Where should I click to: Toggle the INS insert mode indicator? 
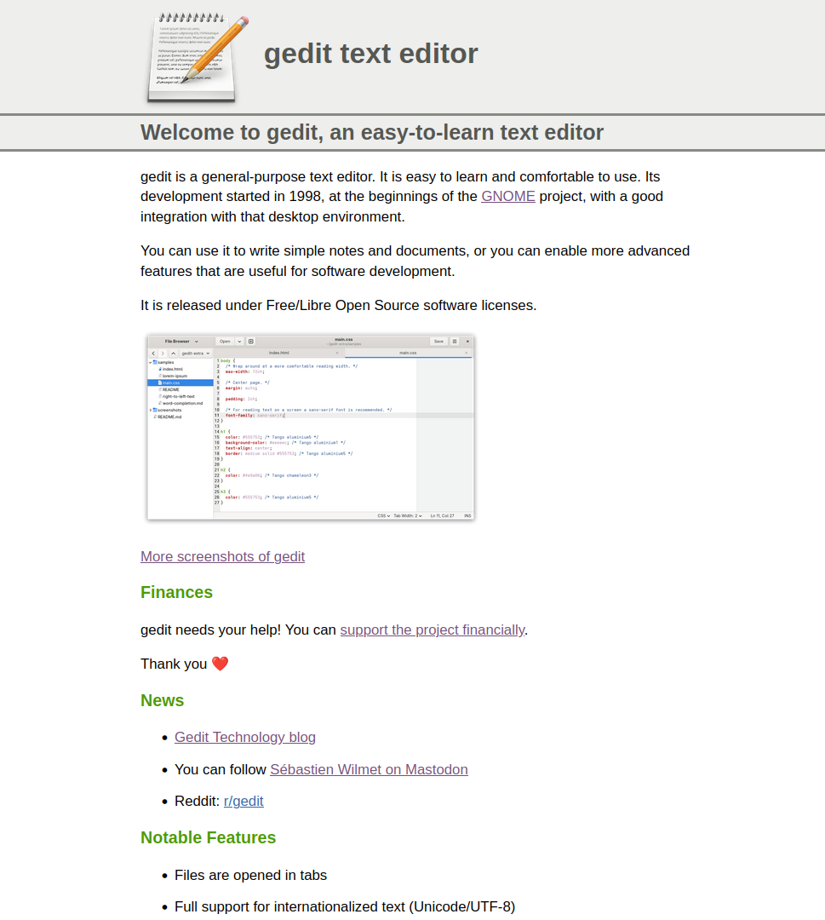467,515
